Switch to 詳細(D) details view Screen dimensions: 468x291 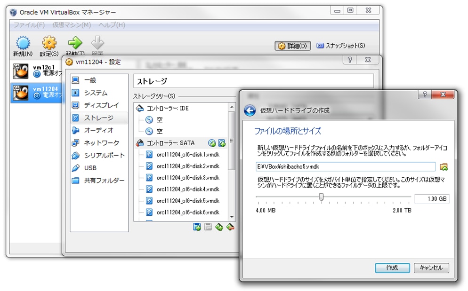[292, 46]
